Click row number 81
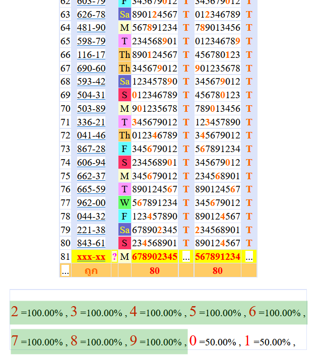Image resolution: width=321 pixels, height=359 pixels. click(x=66, y=257)
